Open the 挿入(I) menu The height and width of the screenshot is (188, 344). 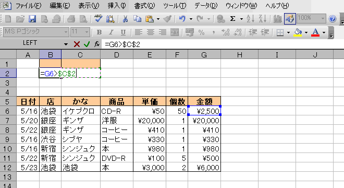[117, 6]
